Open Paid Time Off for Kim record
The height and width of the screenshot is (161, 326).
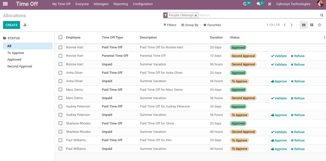point(156,140)
